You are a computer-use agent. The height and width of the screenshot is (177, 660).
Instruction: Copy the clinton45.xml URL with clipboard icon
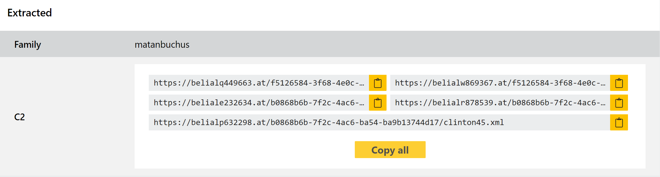[619, 123]
